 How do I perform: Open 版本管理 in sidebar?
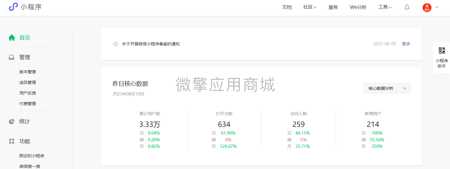(28, 72)
